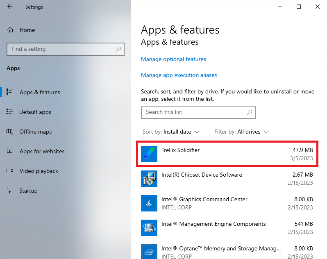
Task: Open Offline maps settings page
Action: coord(35,132)
